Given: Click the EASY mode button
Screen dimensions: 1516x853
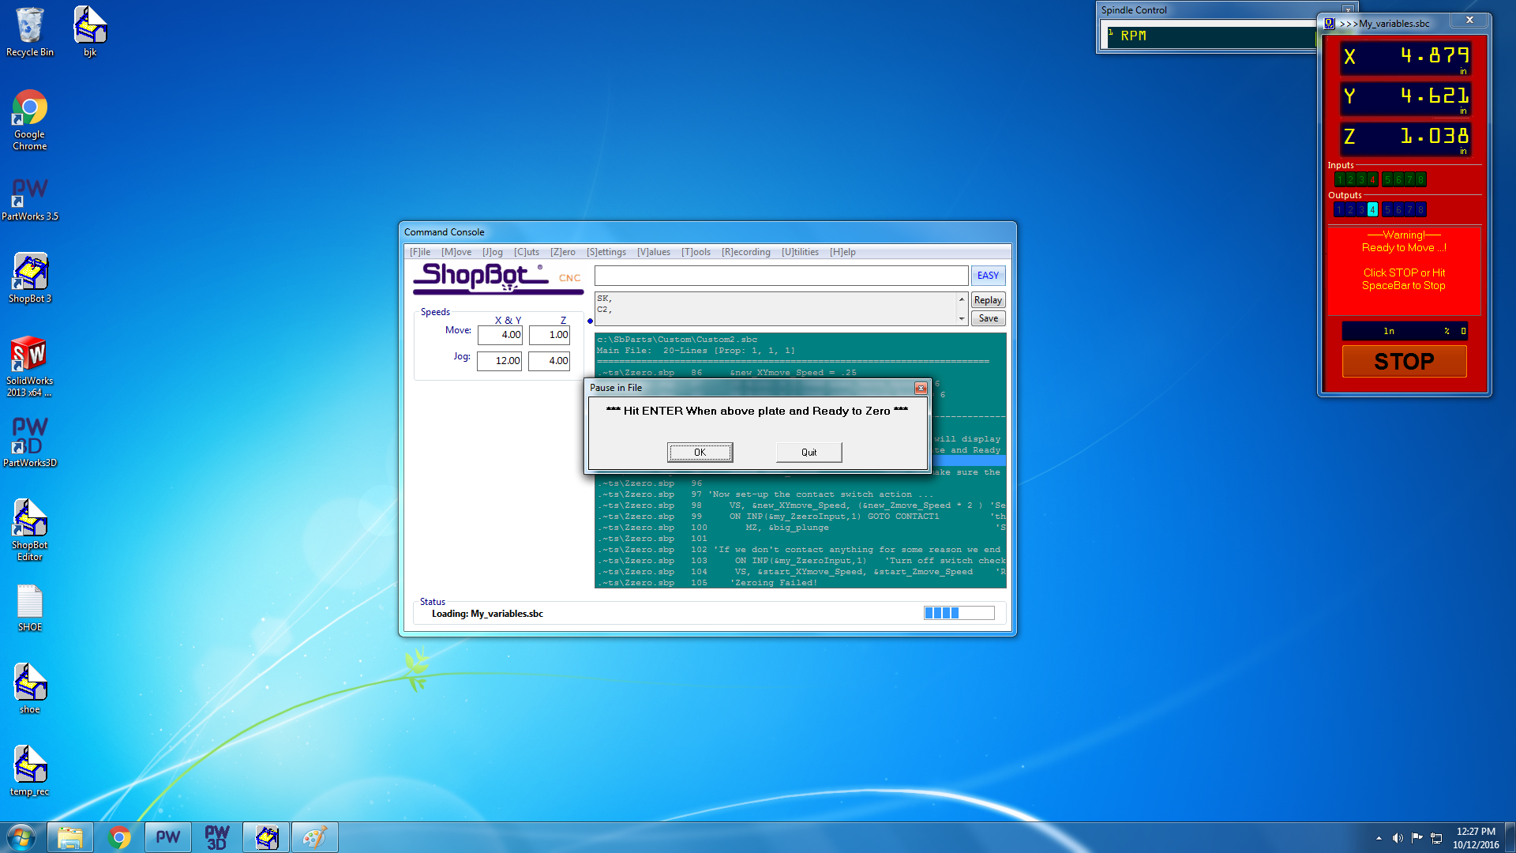Looking at the screenshot, I should tap(988, 276).
